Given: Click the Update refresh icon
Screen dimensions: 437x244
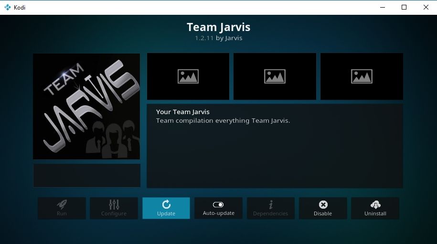Looking at the screenshot, I should 166,204.
